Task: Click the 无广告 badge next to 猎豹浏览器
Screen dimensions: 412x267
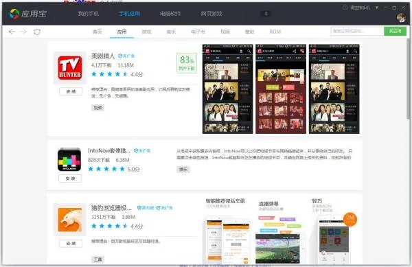Action: click(x=165, y=208)
